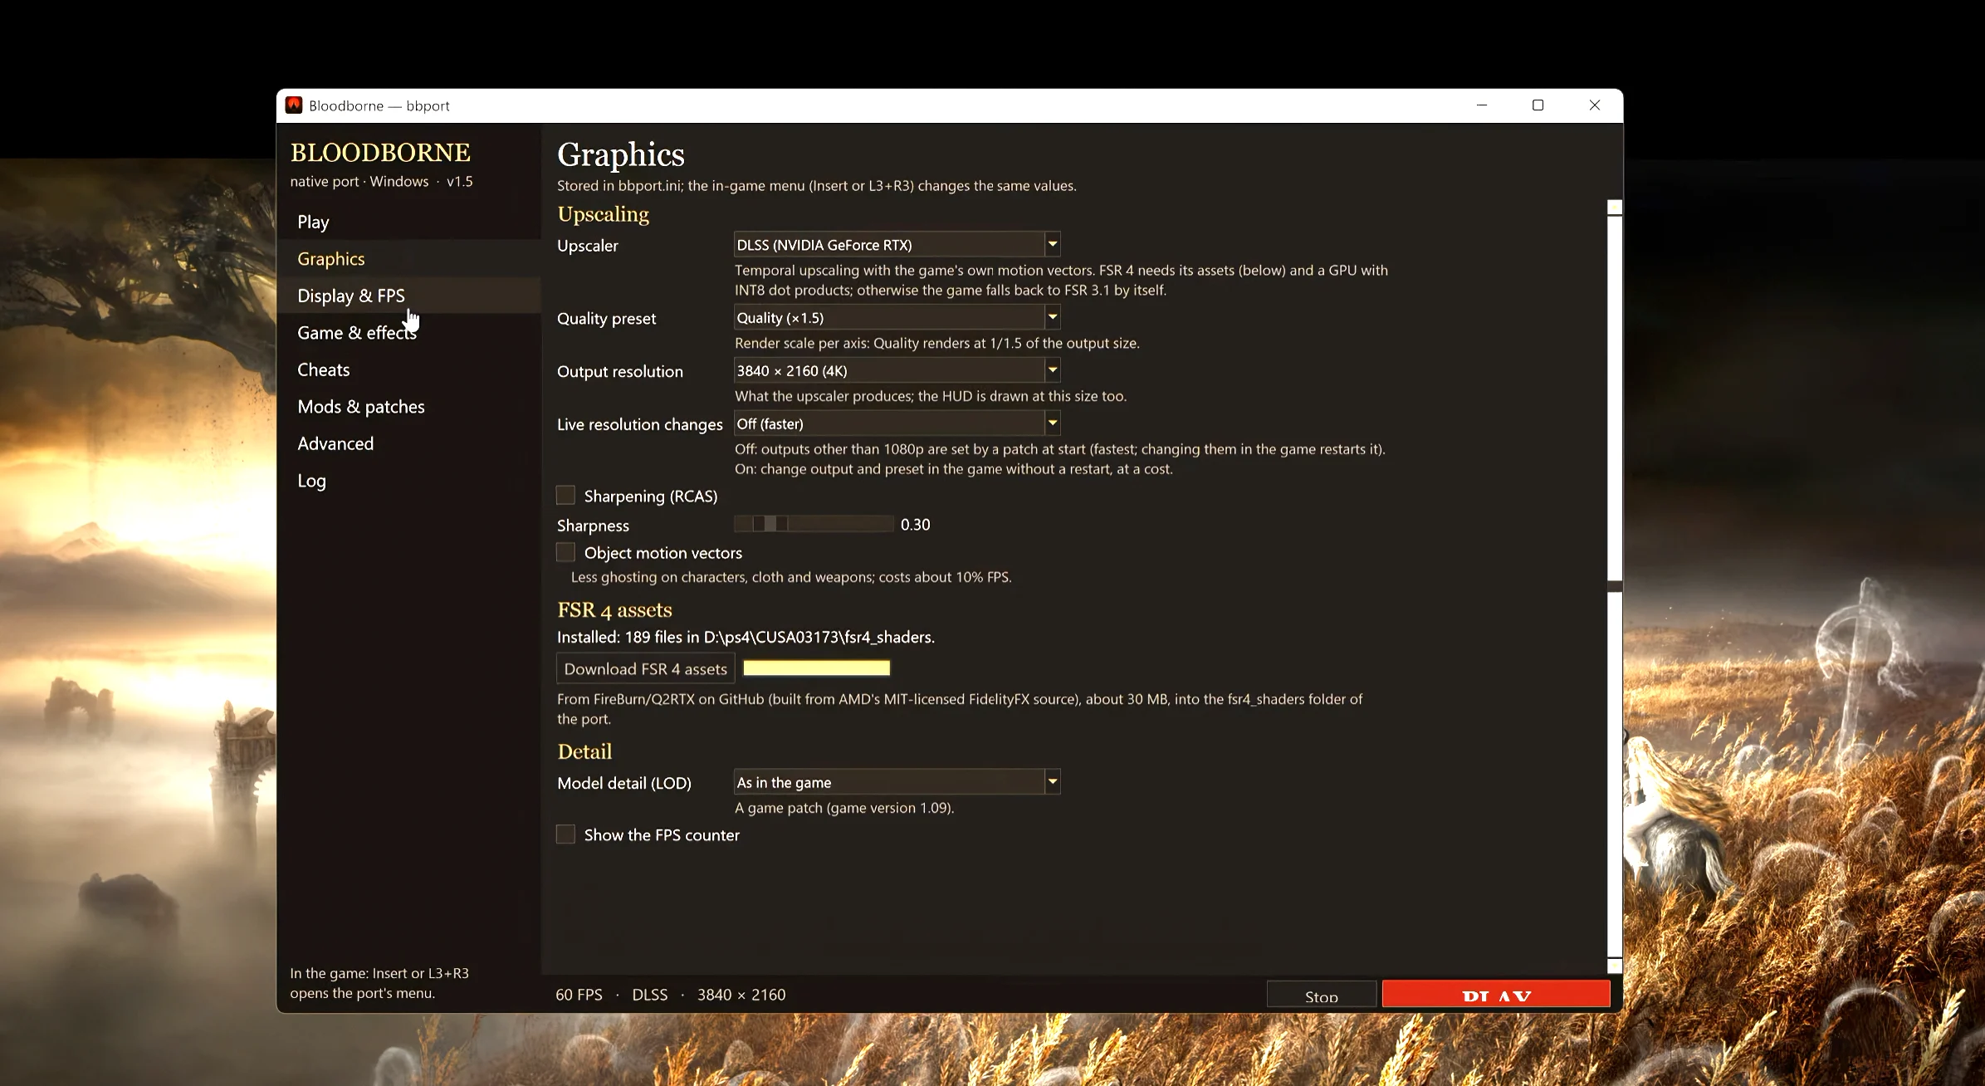Click the Sharpness slider handle
Screen dimensions: 1985x1086
point(770,524)
